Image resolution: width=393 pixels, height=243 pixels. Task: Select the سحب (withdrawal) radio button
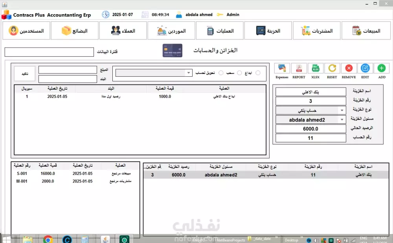coord(240,73)
